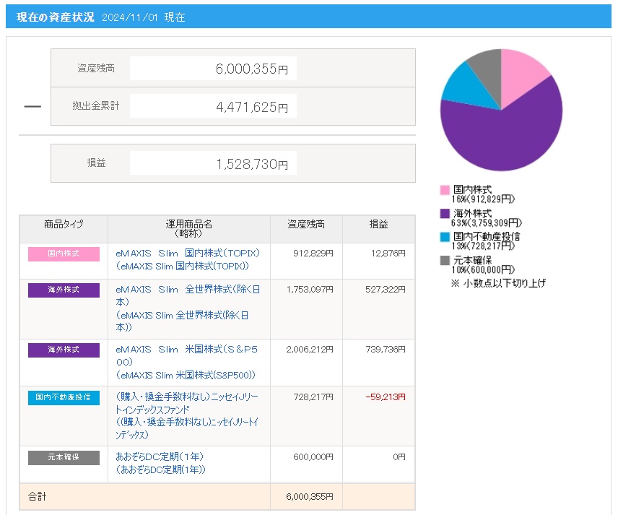This screenshot has height=515, width=618.
Task: Click the pink 国内株式 badge in the table
Action: [64, 254]
